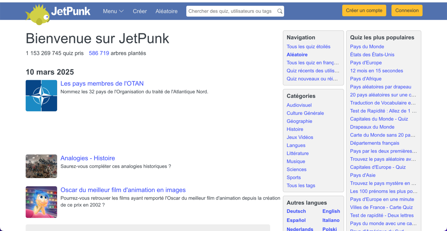Screen dimensions: 447x231
Task: Open Carte du Monde sans 20 pays quiz
Action: (x=383, y=135)
